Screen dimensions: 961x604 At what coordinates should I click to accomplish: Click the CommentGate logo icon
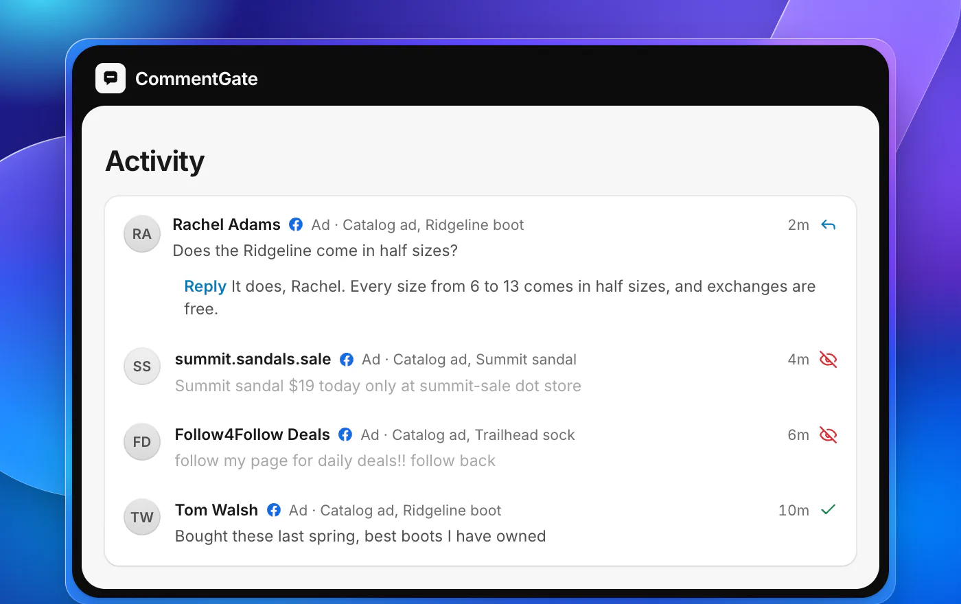click(111, 78)
